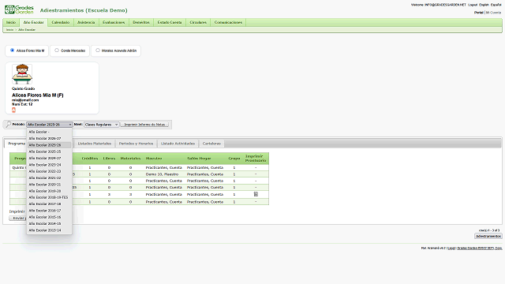Switch to the Periodos y Horarios tab
The width and height of the screenshot is (505, 284).
tap(136, 144)
